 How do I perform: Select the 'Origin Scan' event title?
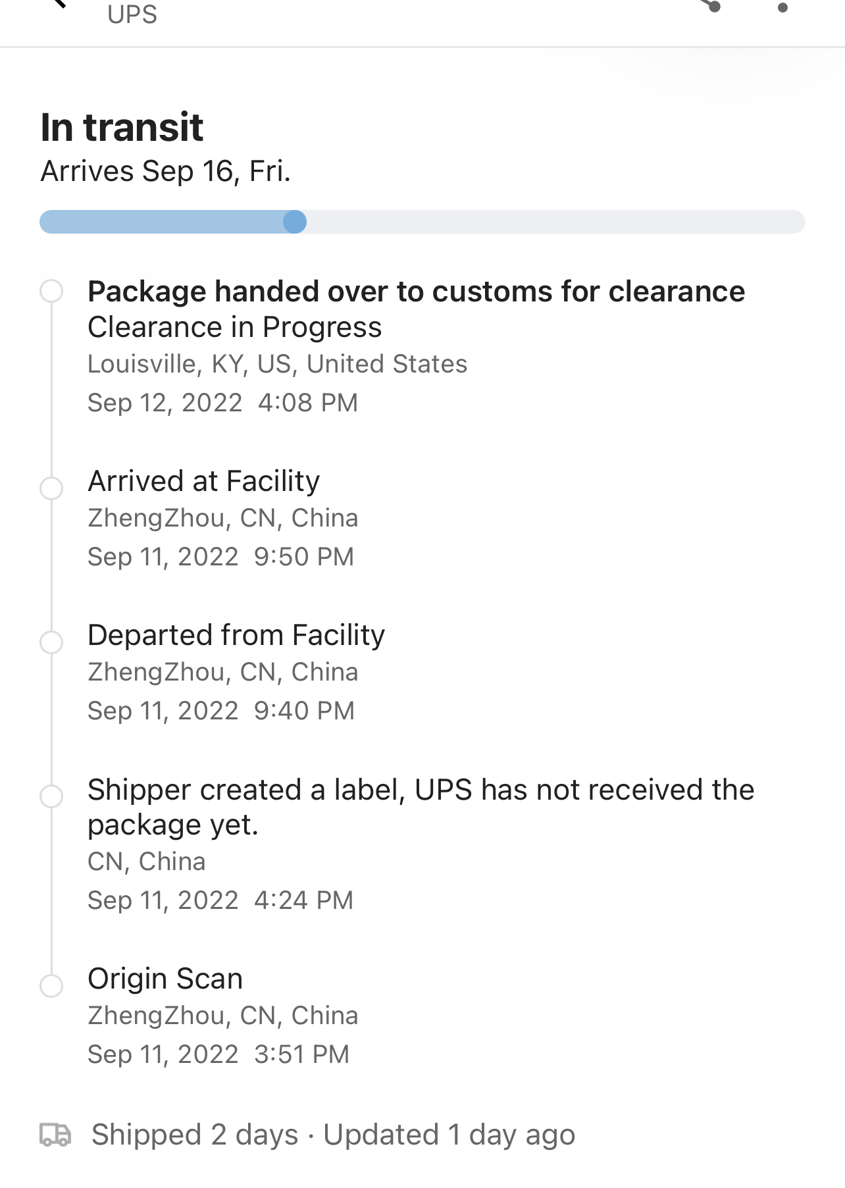(165, 979)
